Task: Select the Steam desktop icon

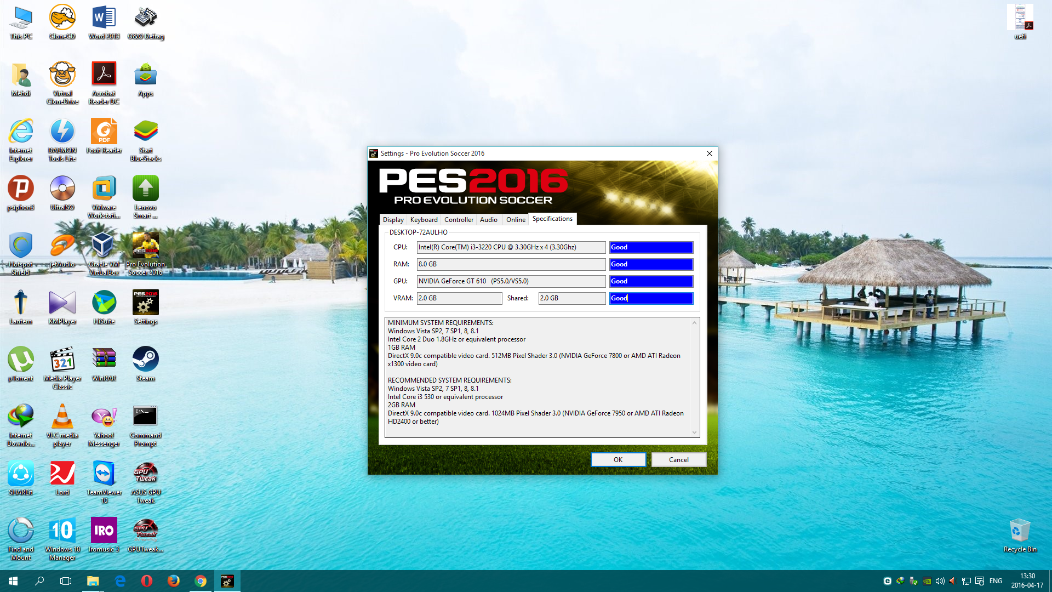Action: (x=146, y=364)
